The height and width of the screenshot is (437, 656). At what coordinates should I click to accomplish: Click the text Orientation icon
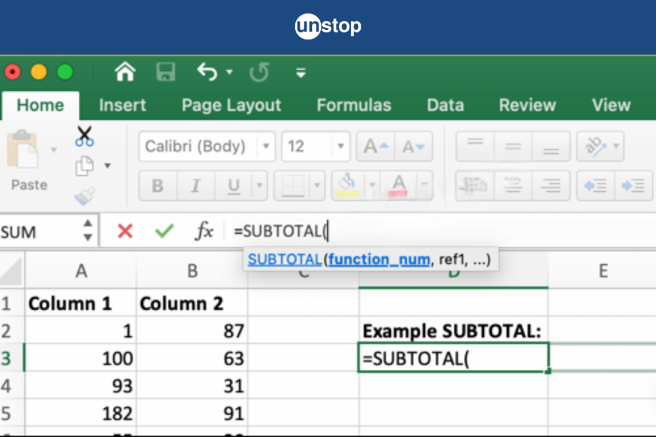[x=595, y=147]
